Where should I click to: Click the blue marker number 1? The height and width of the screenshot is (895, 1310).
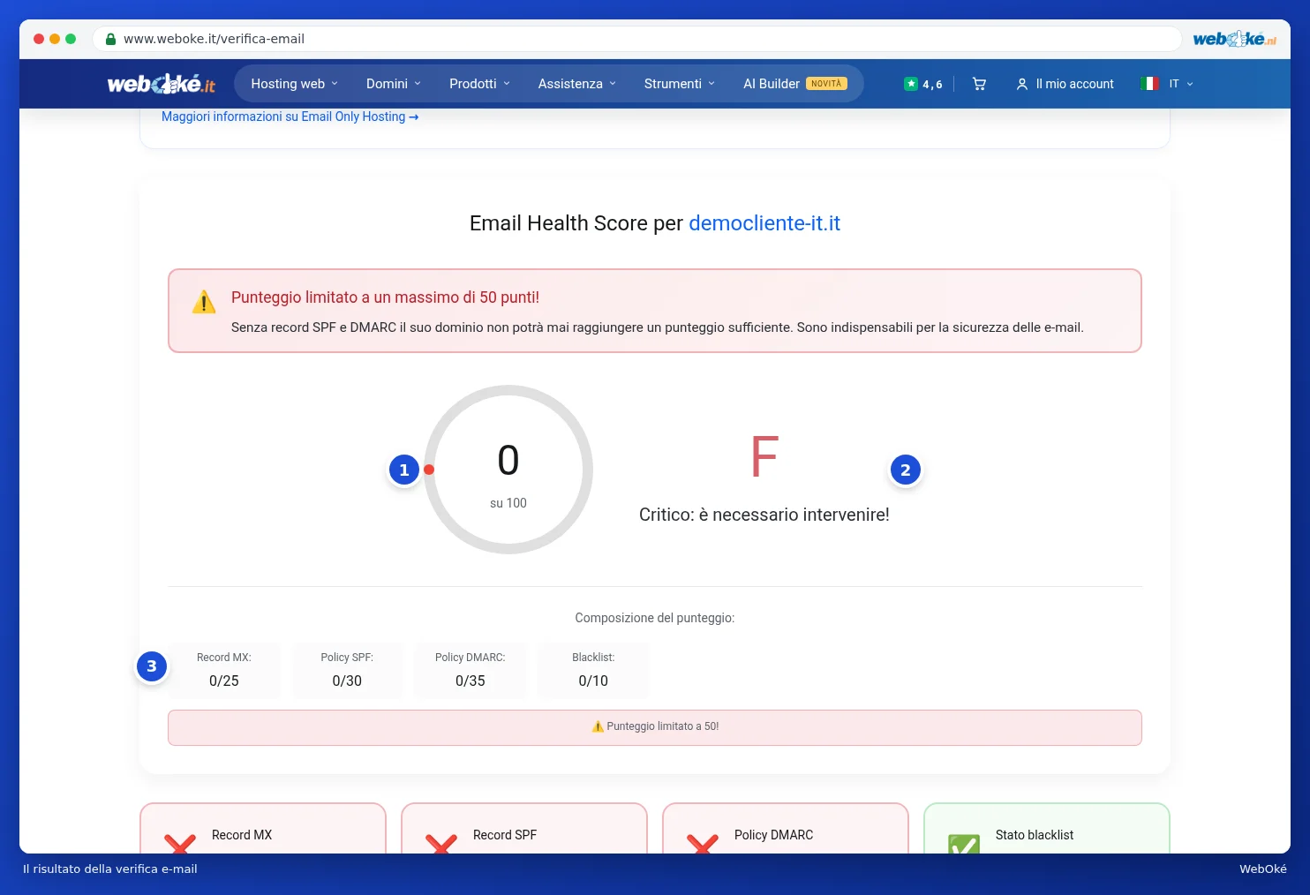[404, 470]
